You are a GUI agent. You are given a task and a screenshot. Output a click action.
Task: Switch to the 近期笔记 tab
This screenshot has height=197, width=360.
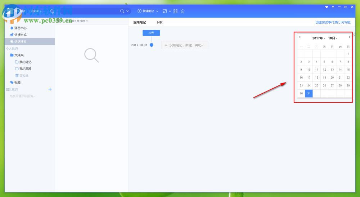(140, 22)
